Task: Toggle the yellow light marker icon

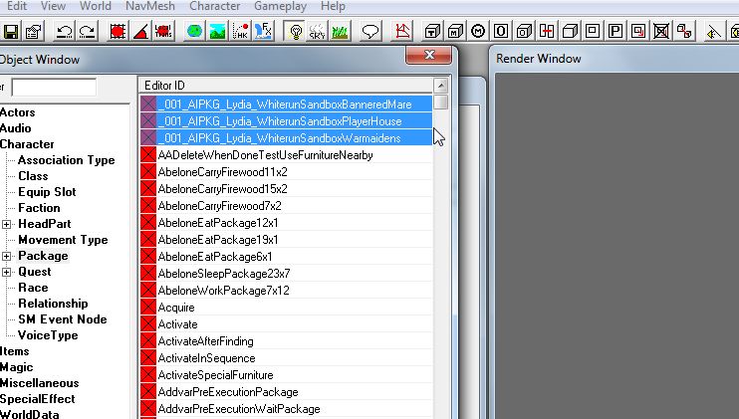Action: tap(713, 32)
